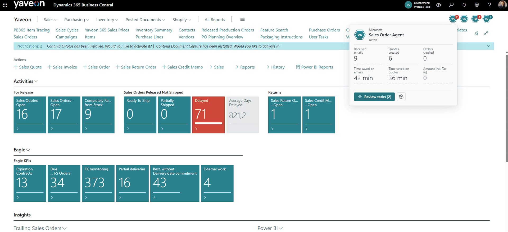Create a new Sales Invoice

pos(62,67)
